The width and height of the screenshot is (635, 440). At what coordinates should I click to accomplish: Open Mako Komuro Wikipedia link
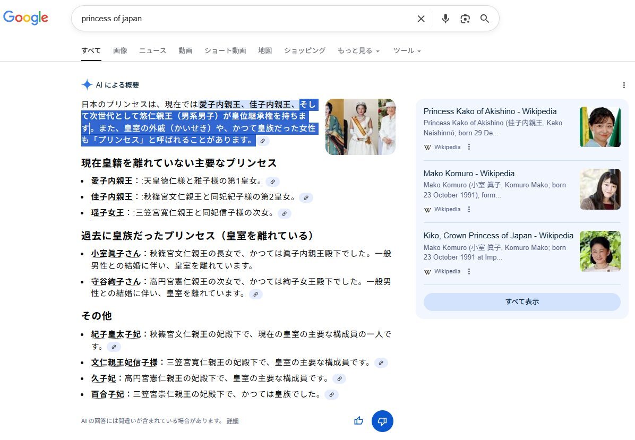tap(469, 174)
